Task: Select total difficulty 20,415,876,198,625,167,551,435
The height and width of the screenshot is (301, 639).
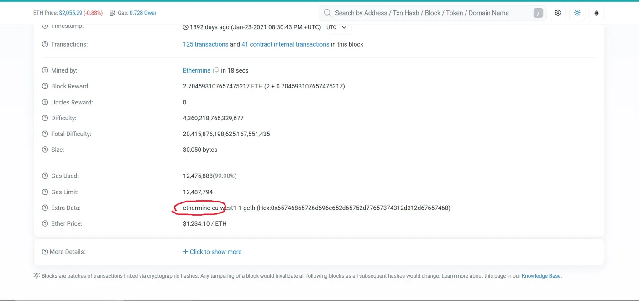Action: coord(226,134)
